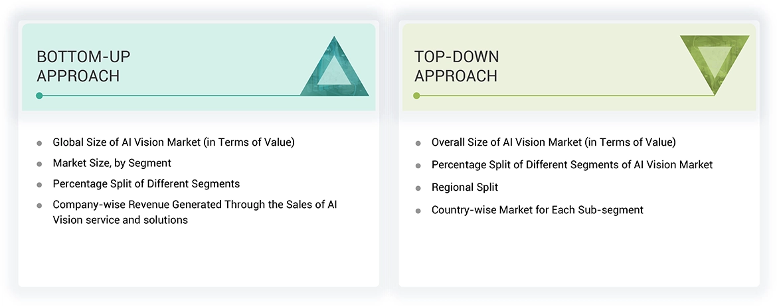Viewport: 777px width, 306px height.
Task: Click Market Size, by Segment text
Action: [112, 163]
